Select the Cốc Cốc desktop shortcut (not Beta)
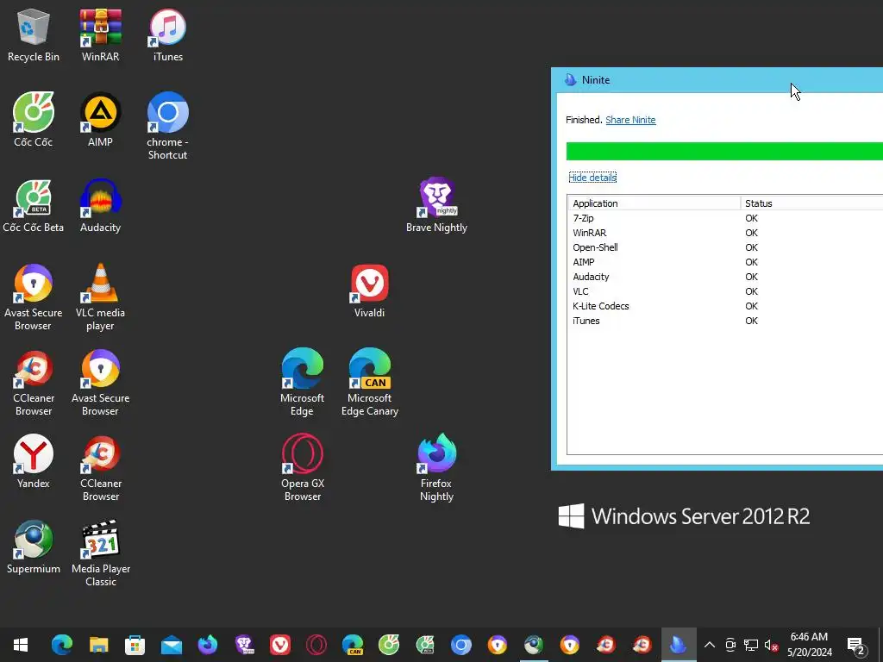The height and width of the screenshot is (662, 883). point(34,120)
